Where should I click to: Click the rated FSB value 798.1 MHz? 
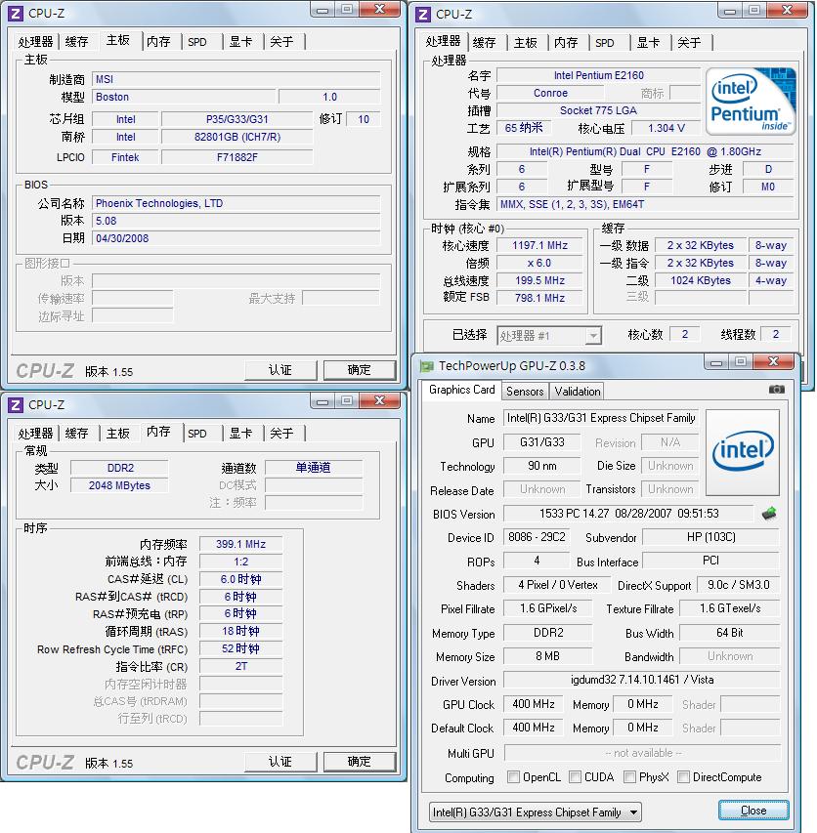pos(539,298)
